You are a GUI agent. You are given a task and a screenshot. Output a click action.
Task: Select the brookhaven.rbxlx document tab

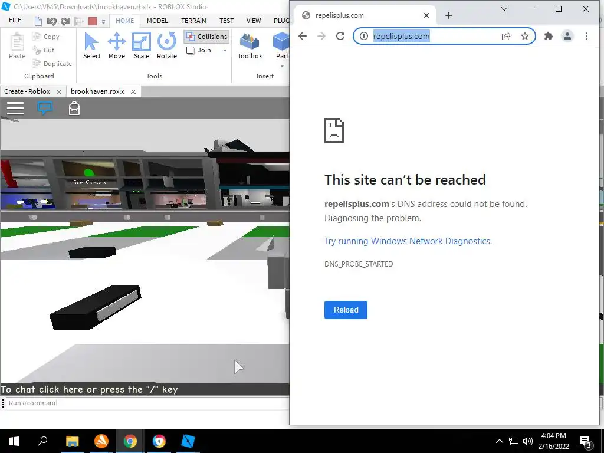click(x=97, y=91)
